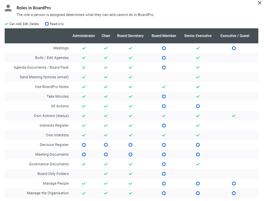Click the Governance Documents row label
The width and height of the screenshot is (264, 201).
point(49,164)
